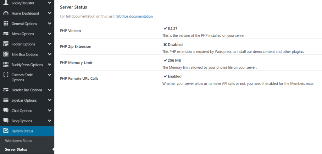Select the Server Status submenu item
Image resolution: width=322 pixels, height=154 pixels.
(16, 149)
